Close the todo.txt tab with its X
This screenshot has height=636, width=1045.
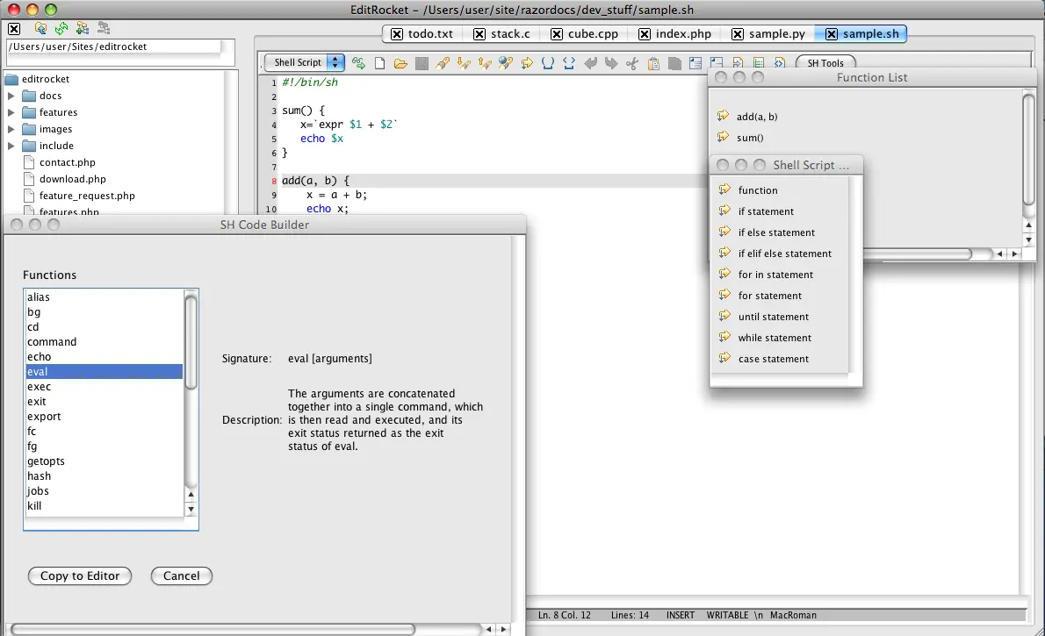(x=397, y=34)
